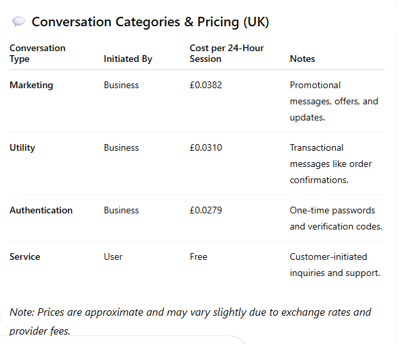399x344 pixels.
Task: Click the Free cost cell
Action: (198, 256)
